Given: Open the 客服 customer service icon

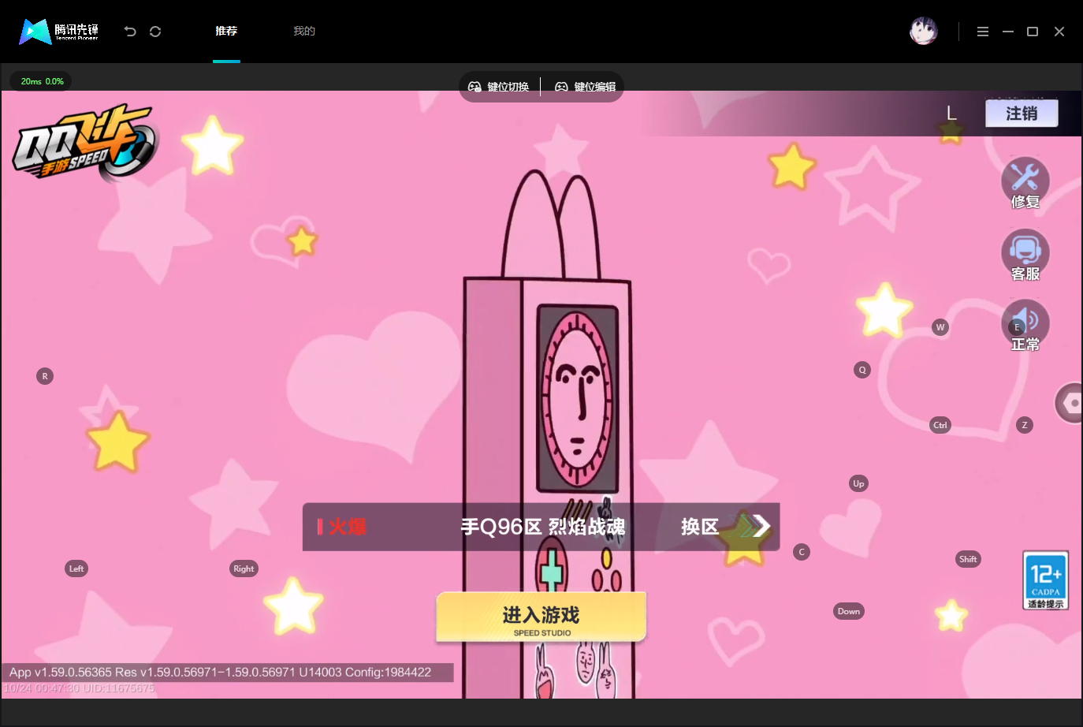Looking at the screenshot, I should tap(1025, 254).
